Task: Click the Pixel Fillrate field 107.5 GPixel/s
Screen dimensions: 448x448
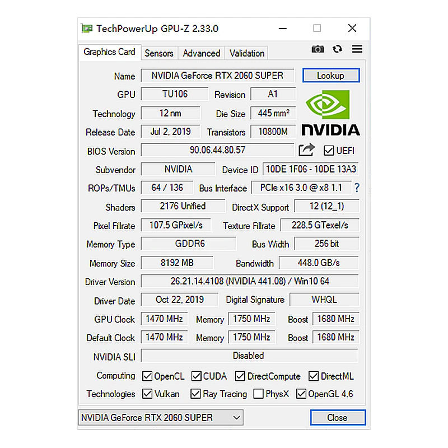Action: pyautogui.click(x=176, y=225)
